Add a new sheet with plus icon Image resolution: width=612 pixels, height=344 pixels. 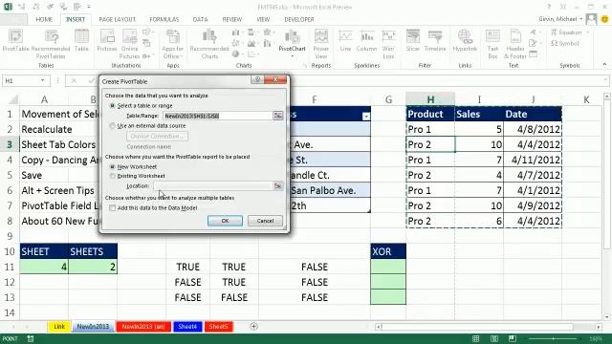point(253,326)
